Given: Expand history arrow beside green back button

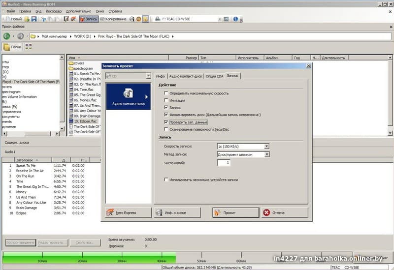Looking at the screenshot, I should pos(14,36).
